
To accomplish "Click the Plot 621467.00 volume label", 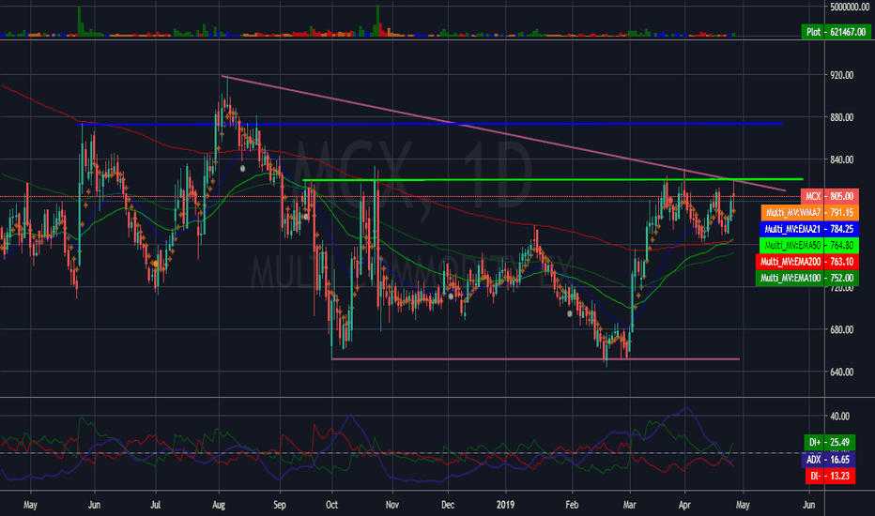I will [x=836, y=32].
